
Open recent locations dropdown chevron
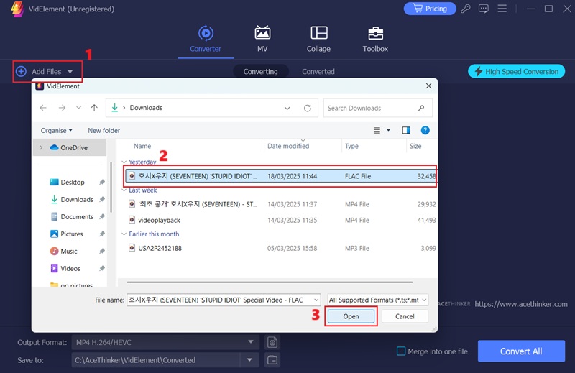78,108
